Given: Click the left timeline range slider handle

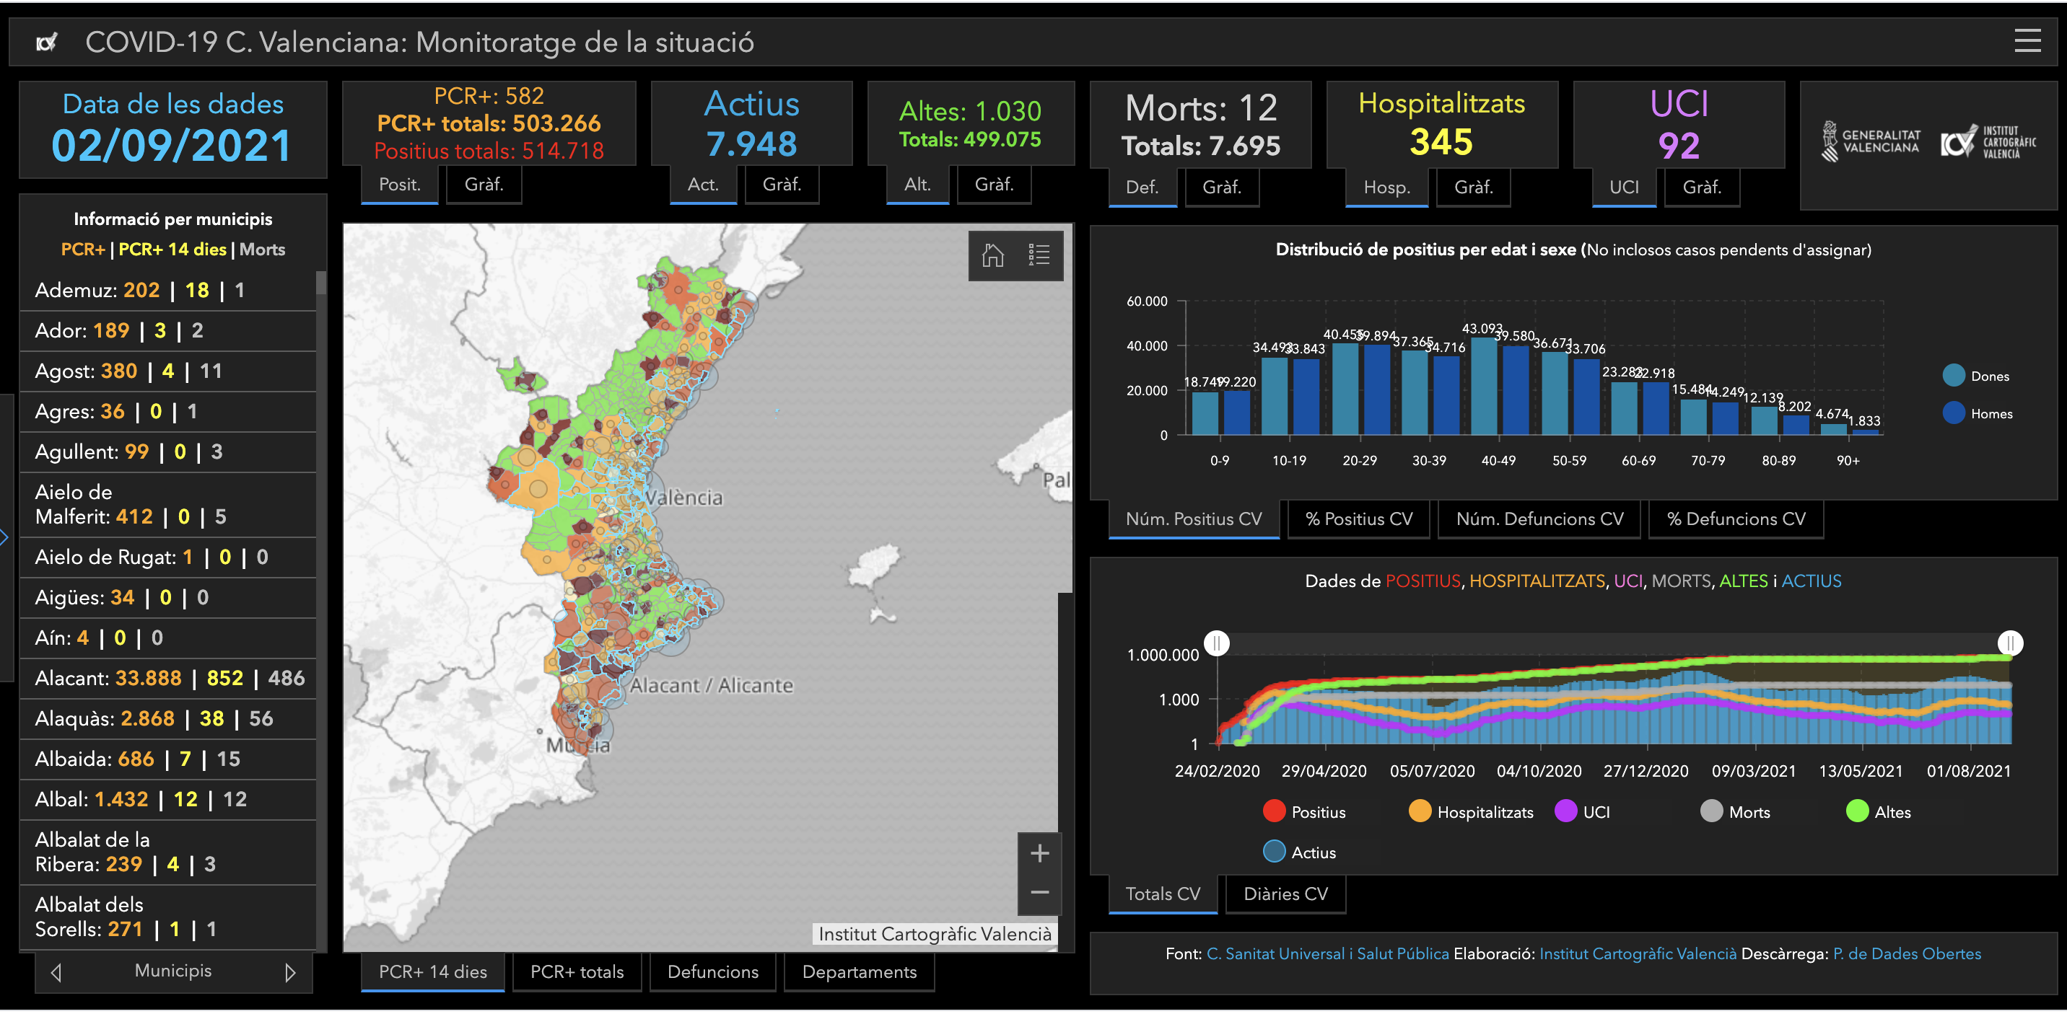Looking at the screenshot, I should 1216,643.
